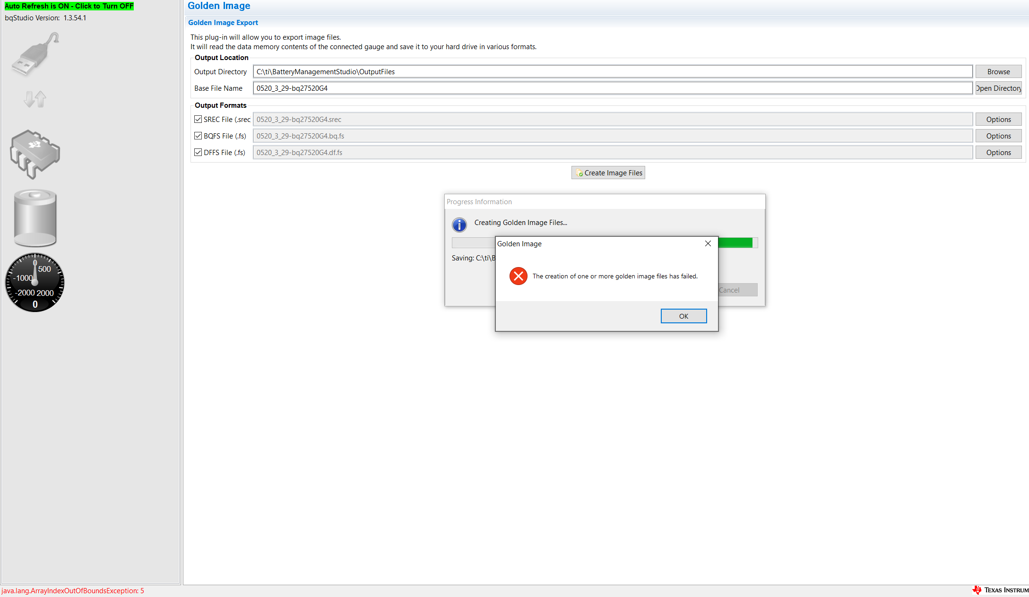This screenshot has height=597, width=1029.
Task: Click the red error icon in dialog
Action: [518, 276]
